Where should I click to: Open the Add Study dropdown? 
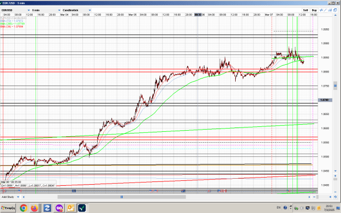10,197
